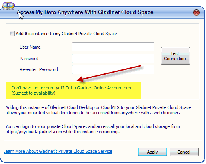Click the dialog title bar text
The height and width of the screenshot is (164, 206).
pos(85,12)
